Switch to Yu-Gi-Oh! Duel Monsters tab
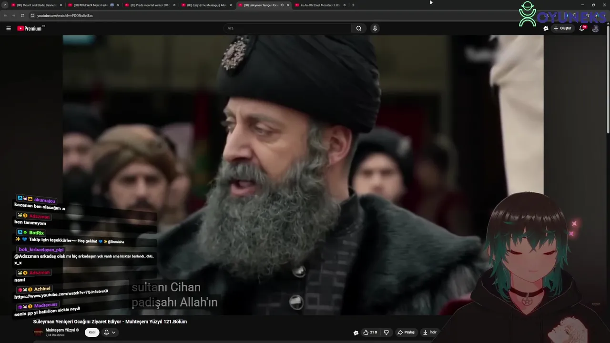This screenshot has height=343, width=610. [x=320, y=5]
